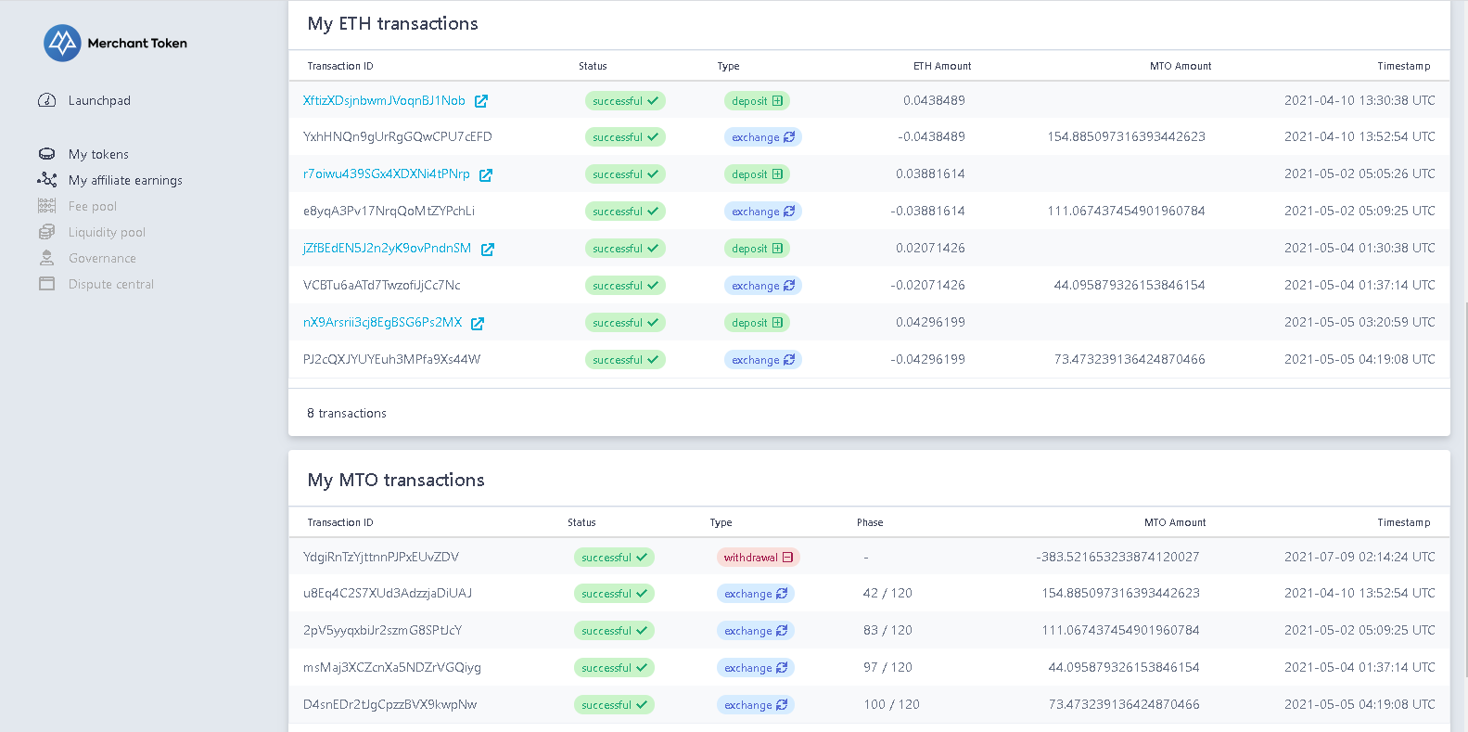Click exchange badge in phase 42 / 120 row
1468x732 pixels.
click(756, 593)
